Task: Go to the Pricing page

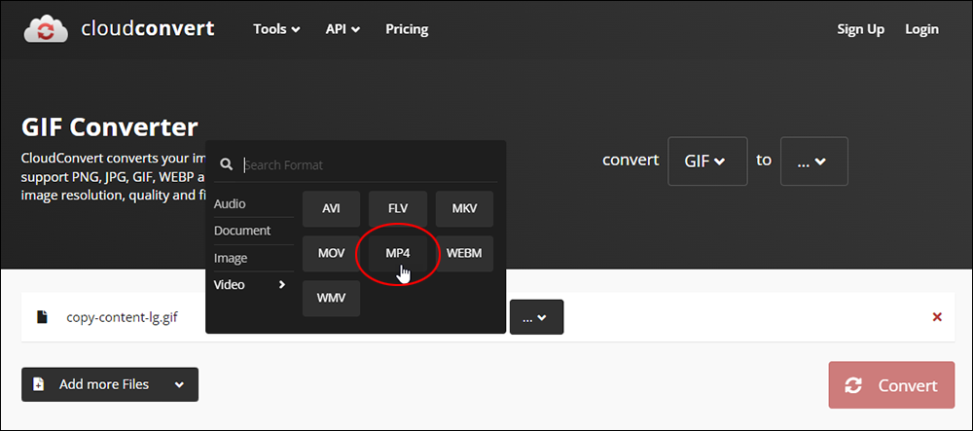Action: coord(407,29)
